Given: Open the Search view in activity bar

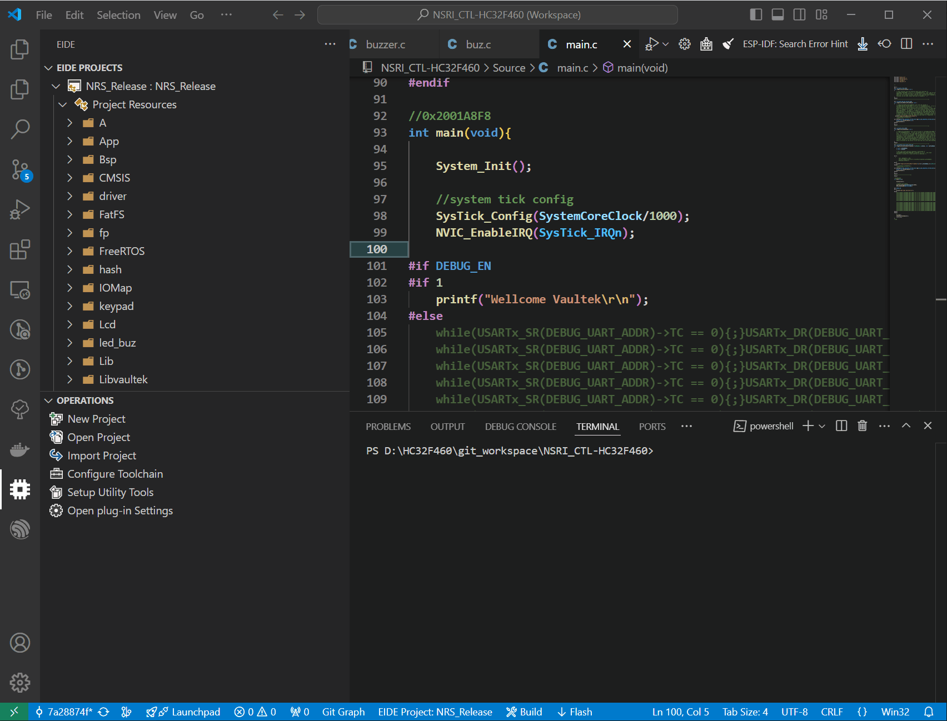Looking at the screenshot, I should [x=20, y=129].
